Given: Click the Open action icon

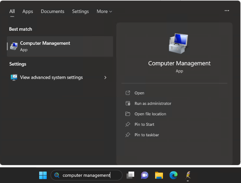Looking at the screenshot, I should pos(128,93).
